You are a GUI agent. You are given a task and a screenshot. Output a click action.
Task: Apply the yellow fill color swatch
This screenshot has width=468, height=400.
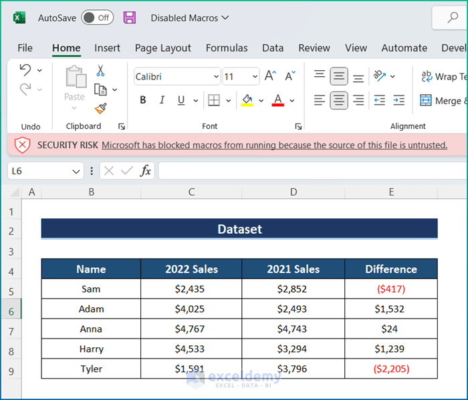(x=247, y=101)
